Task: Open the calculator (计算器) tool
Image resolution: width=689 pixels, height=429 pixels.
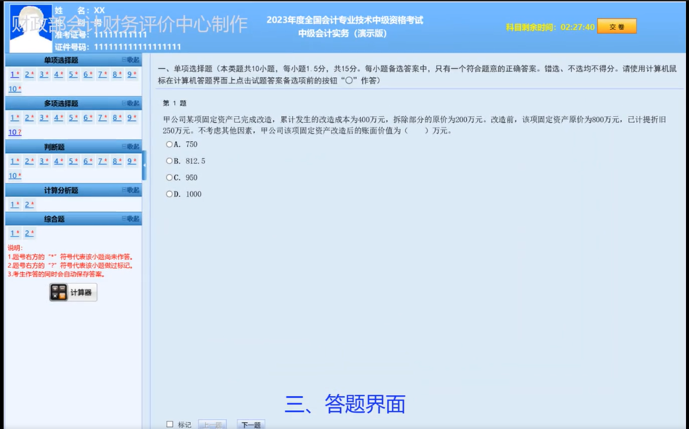Action: (73, 293)
